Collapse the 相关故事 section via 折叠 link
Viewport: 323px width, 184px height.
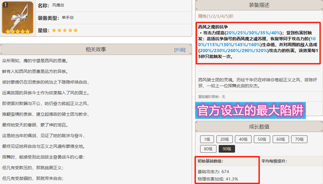tap(180, 50)
